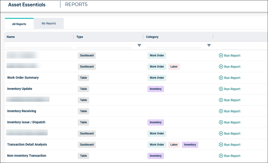Sort by the Category column header

click(x=152, y=37)
